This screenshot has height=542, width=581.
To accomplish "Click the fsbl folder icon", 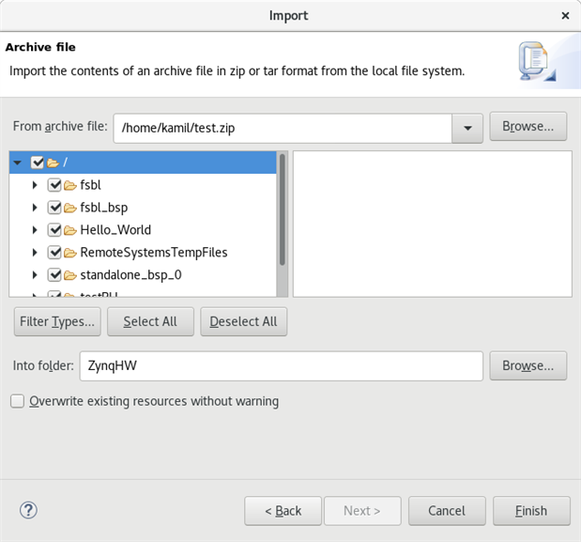I will [x=70, y=185].
